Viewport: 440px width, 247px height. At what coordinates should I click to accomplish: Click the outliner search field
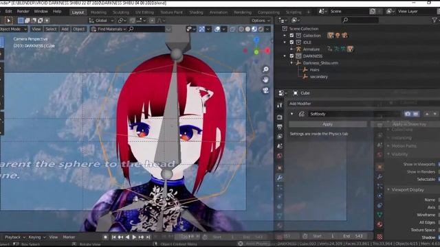point(360,20)
